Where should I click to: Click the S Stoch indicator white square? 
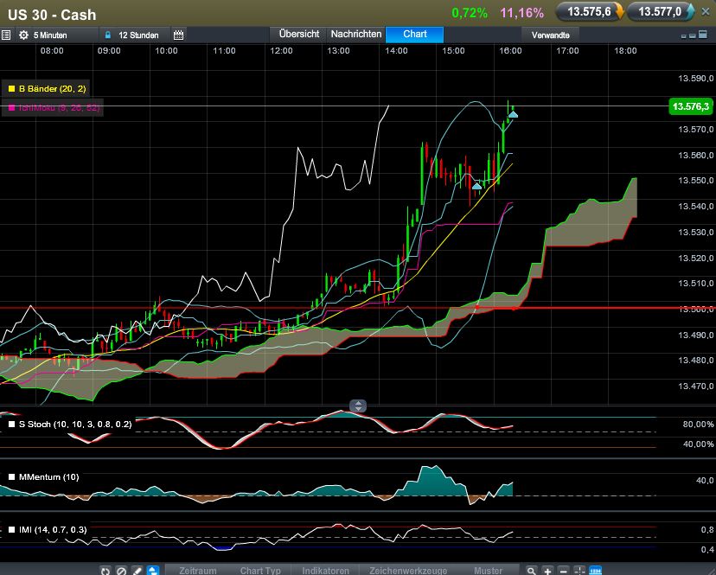[x=11, y=425]
